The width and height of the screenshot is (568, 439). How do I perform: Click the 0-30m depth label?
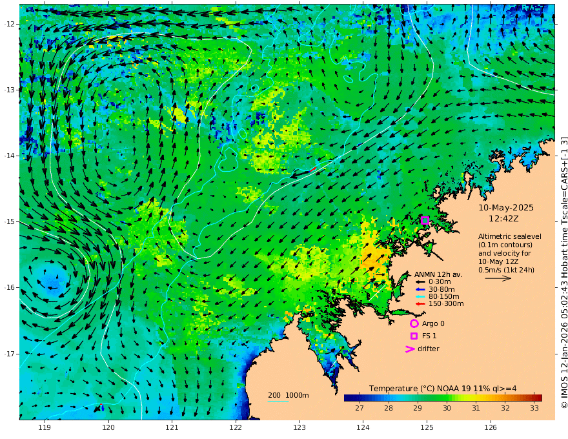440,282
